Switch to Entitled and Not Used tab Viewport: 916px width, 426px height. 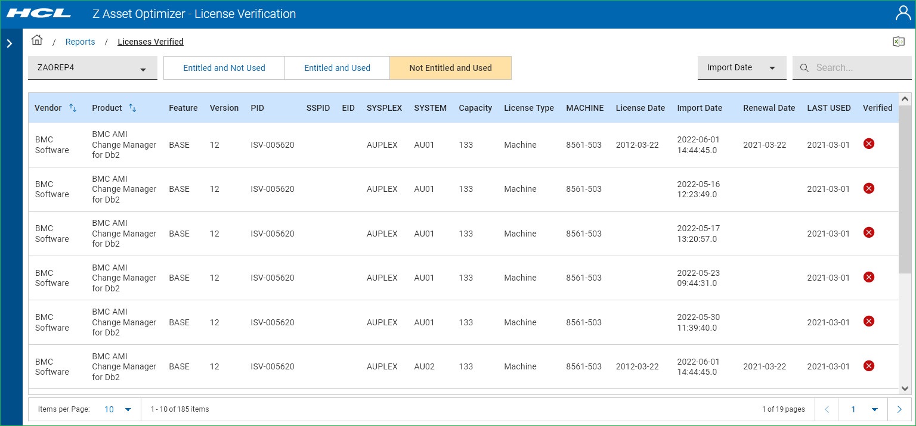click(224, 68)
